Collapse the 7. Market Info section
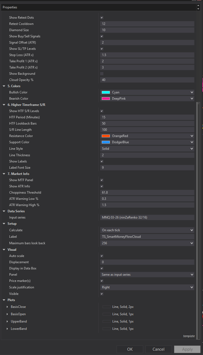 [x=4, y=174]
